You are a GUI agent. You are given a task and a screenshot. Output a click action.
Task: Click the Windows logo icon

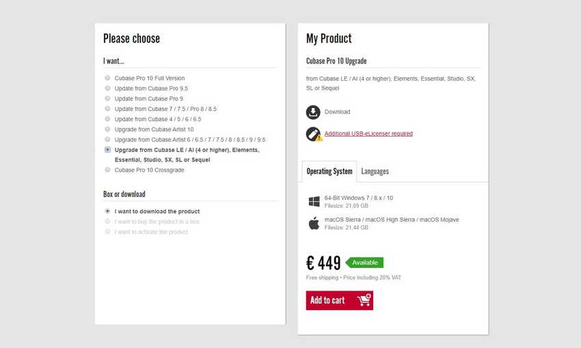point(314,202)
